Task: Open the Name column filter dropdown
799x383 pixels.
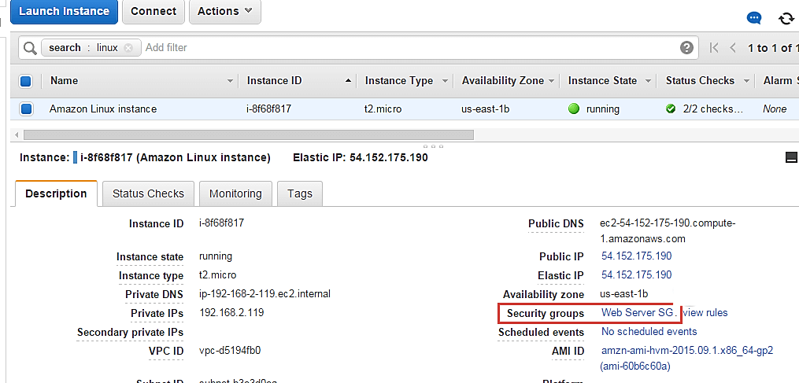Action: tap(231, 81)
